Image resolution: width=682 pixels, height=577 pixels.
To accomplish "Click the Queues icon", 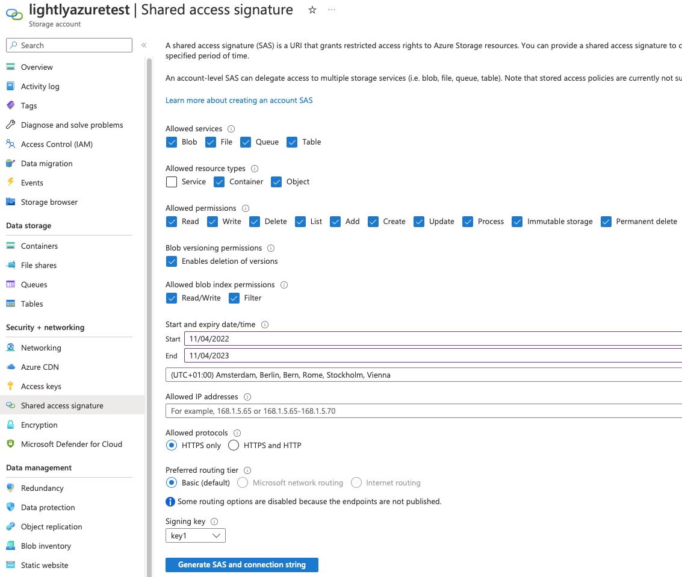I will (x=10, y=284).
